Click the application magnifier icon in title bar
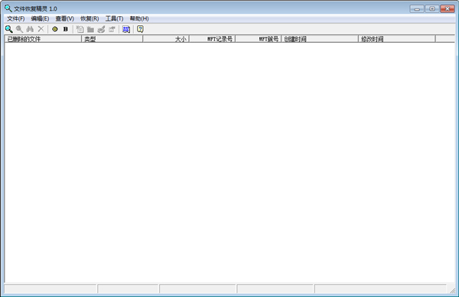The width and height of the screenshot is (459, 297). click(8, 8)
